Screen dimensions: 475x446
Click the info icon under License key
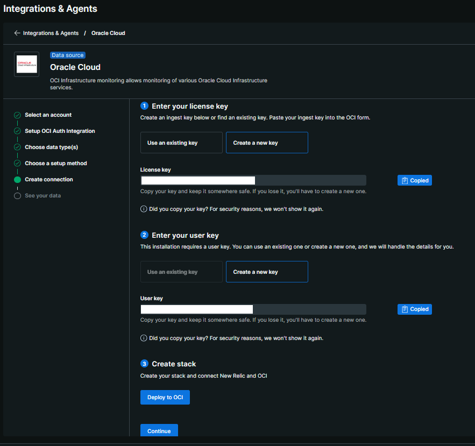click(x=144, y=209)
